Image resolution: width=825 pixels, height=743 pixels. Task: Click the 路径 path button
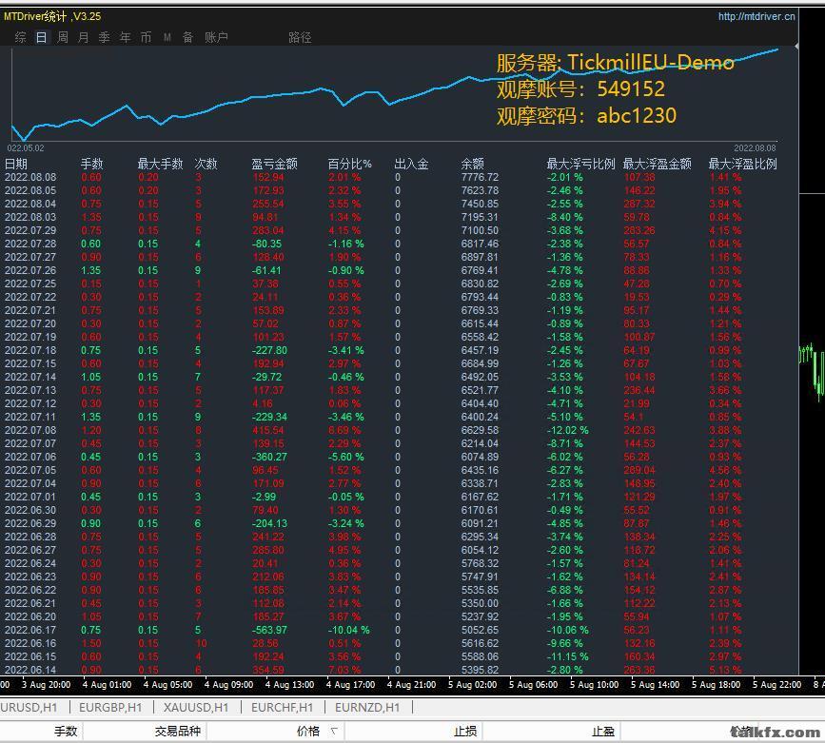coord(300,37)
